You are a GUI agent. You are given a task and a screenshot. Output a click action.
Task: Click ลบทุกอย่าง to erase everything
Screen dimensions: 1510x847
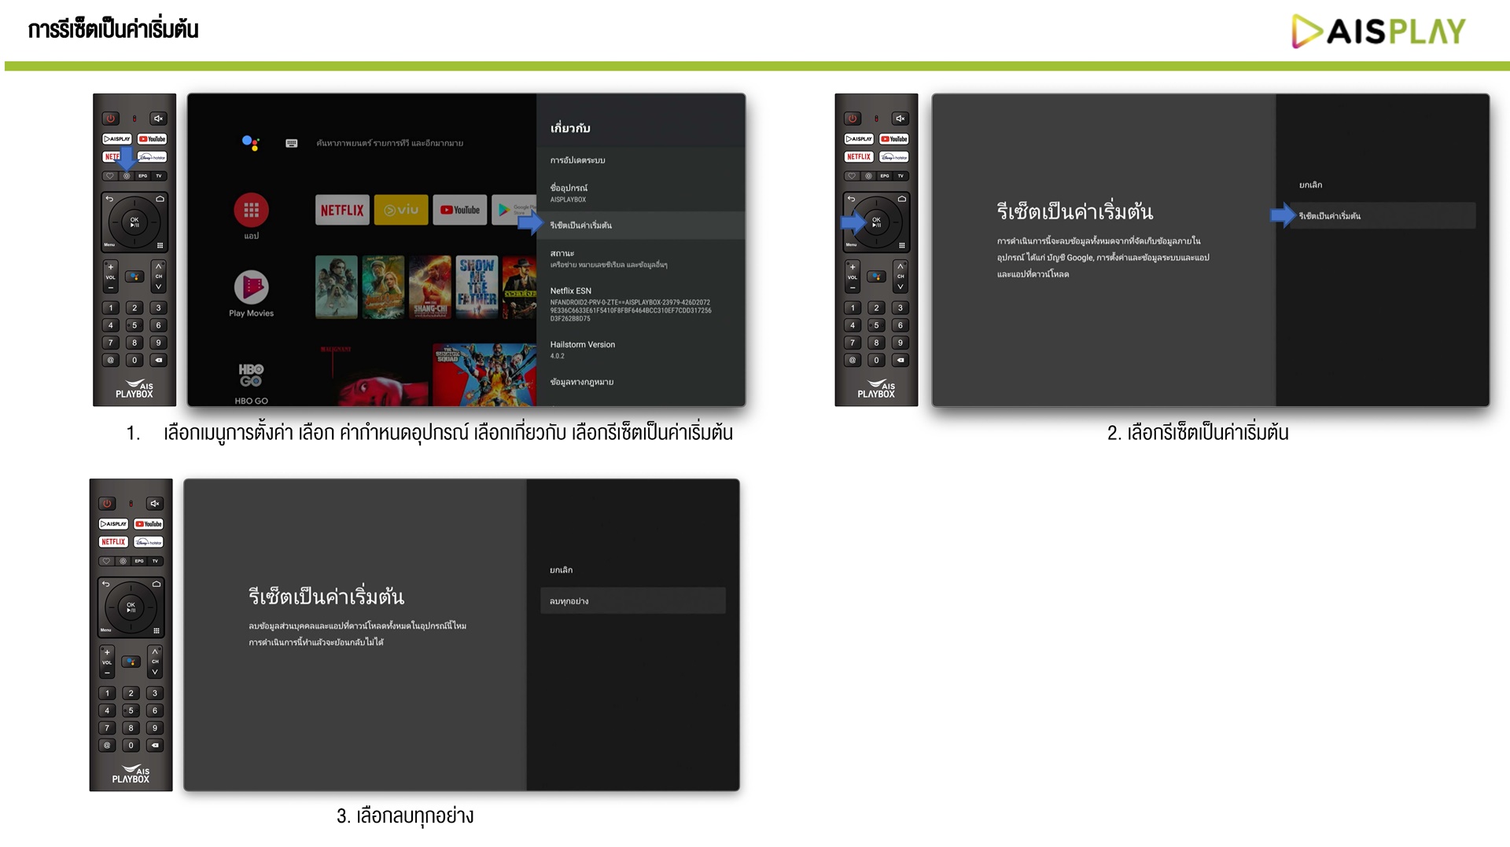[633, 600]
